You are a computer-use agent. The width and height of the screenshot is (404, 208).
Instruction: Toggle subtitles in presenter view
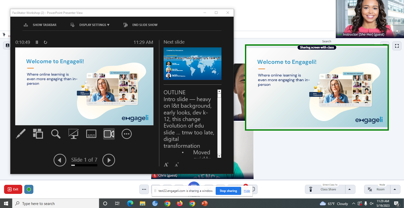(x=91, y=134)
